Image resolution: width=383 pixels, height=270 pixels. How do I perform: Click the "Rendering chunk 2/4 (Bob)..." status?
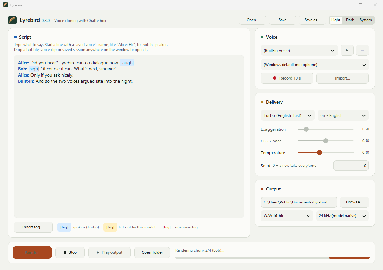(200, 250)
